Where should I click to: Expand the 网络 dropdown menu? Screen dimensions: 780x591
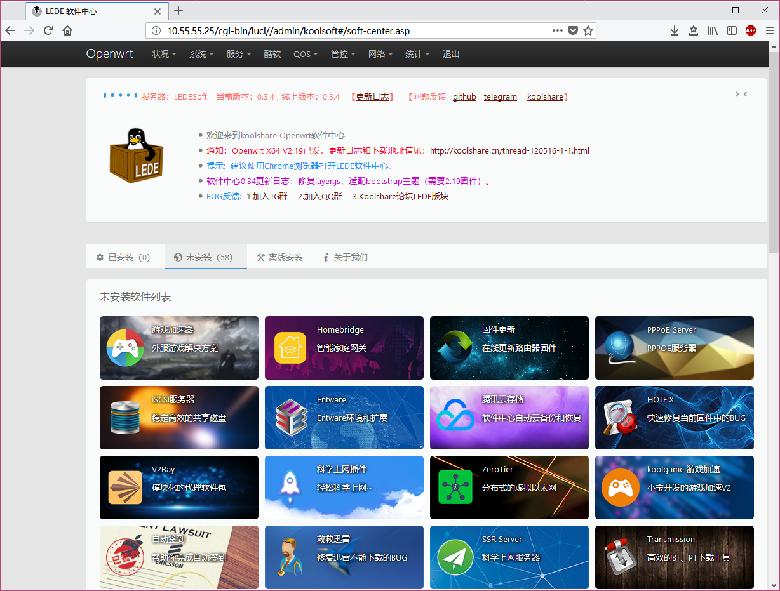pos(380,54)
